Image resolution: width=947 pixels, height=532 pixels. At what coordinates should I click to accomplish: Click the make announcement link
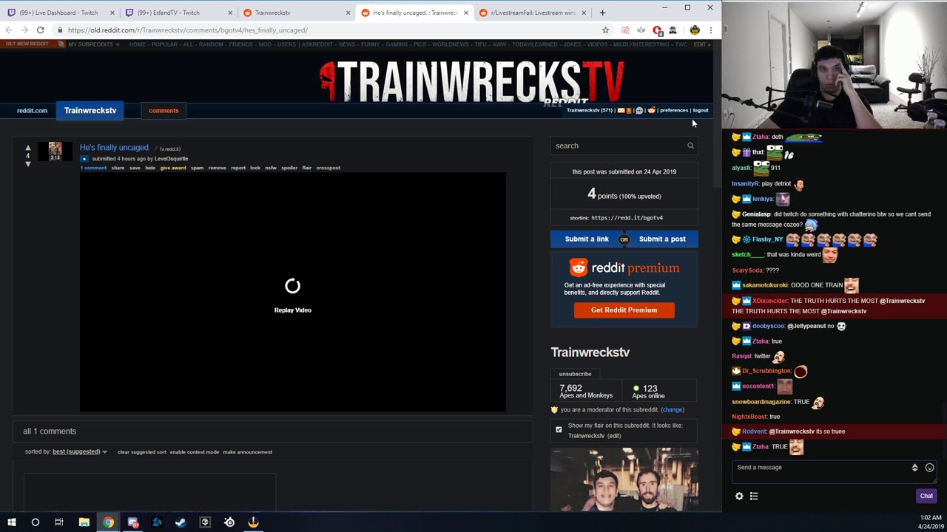(x=248, y=452)
